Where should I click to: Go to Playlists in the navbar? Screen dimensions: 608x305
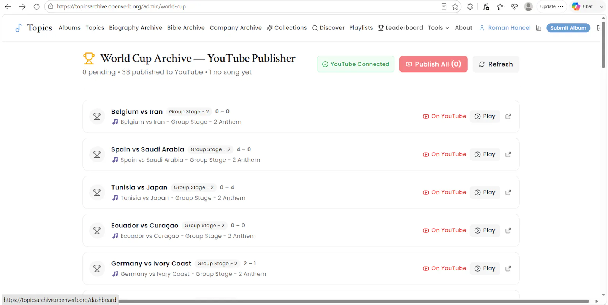click(361, 28)
